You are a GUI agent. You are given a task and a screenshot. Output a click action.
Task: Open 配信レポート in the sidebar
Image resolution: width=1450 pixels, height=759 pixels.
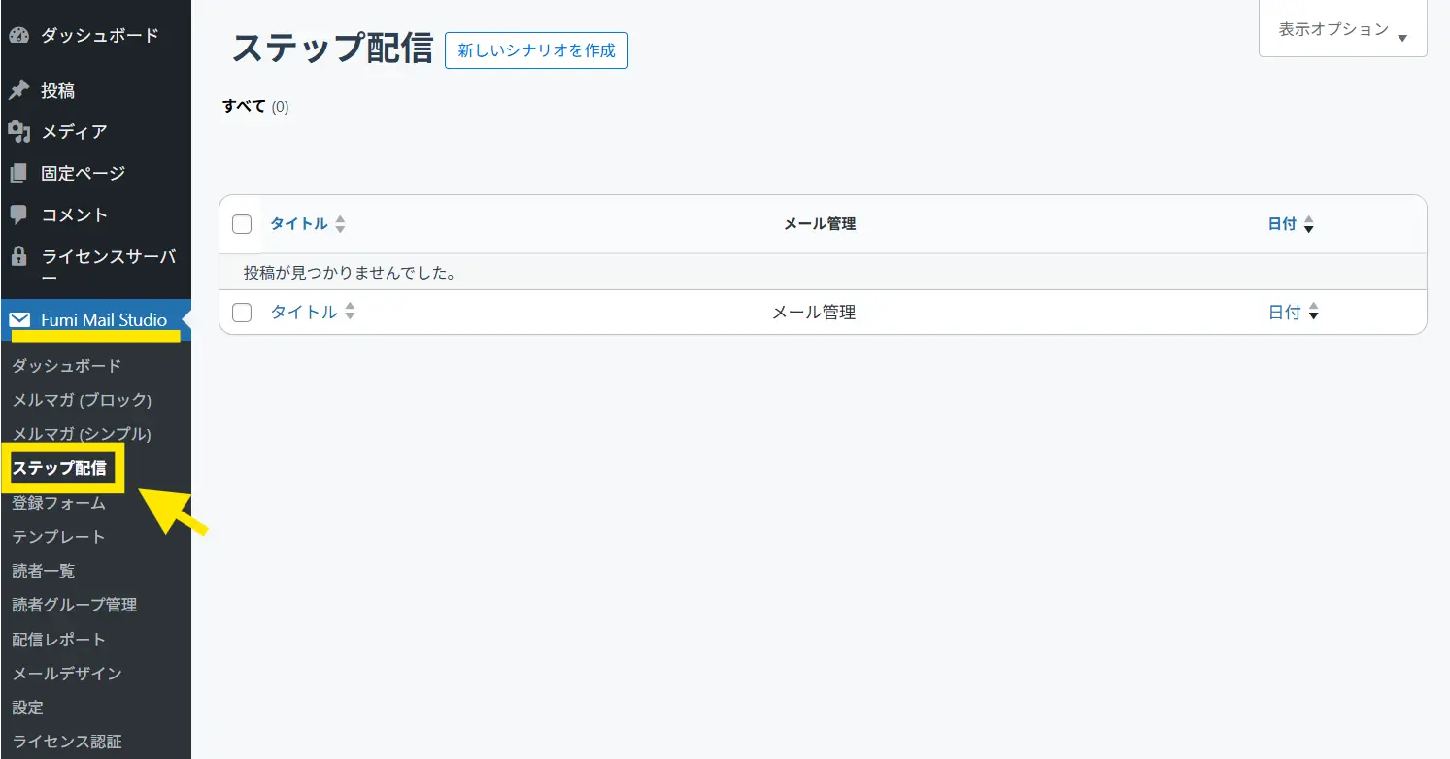pyautogui.click(x=58, y=640)
